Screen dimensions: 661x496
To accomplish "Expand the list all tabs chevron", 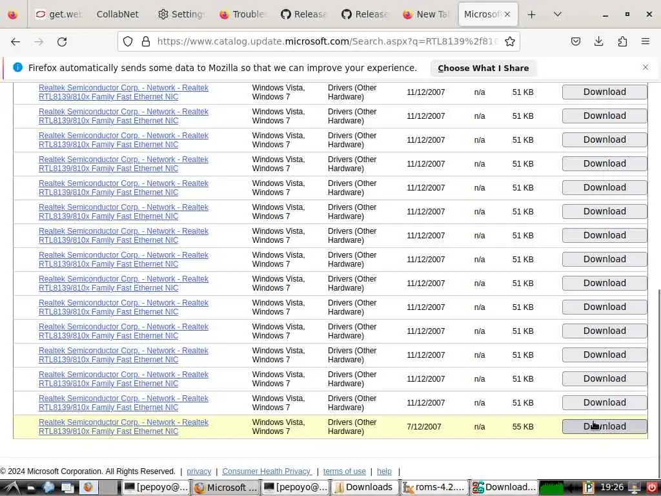I will click(557, 14).
